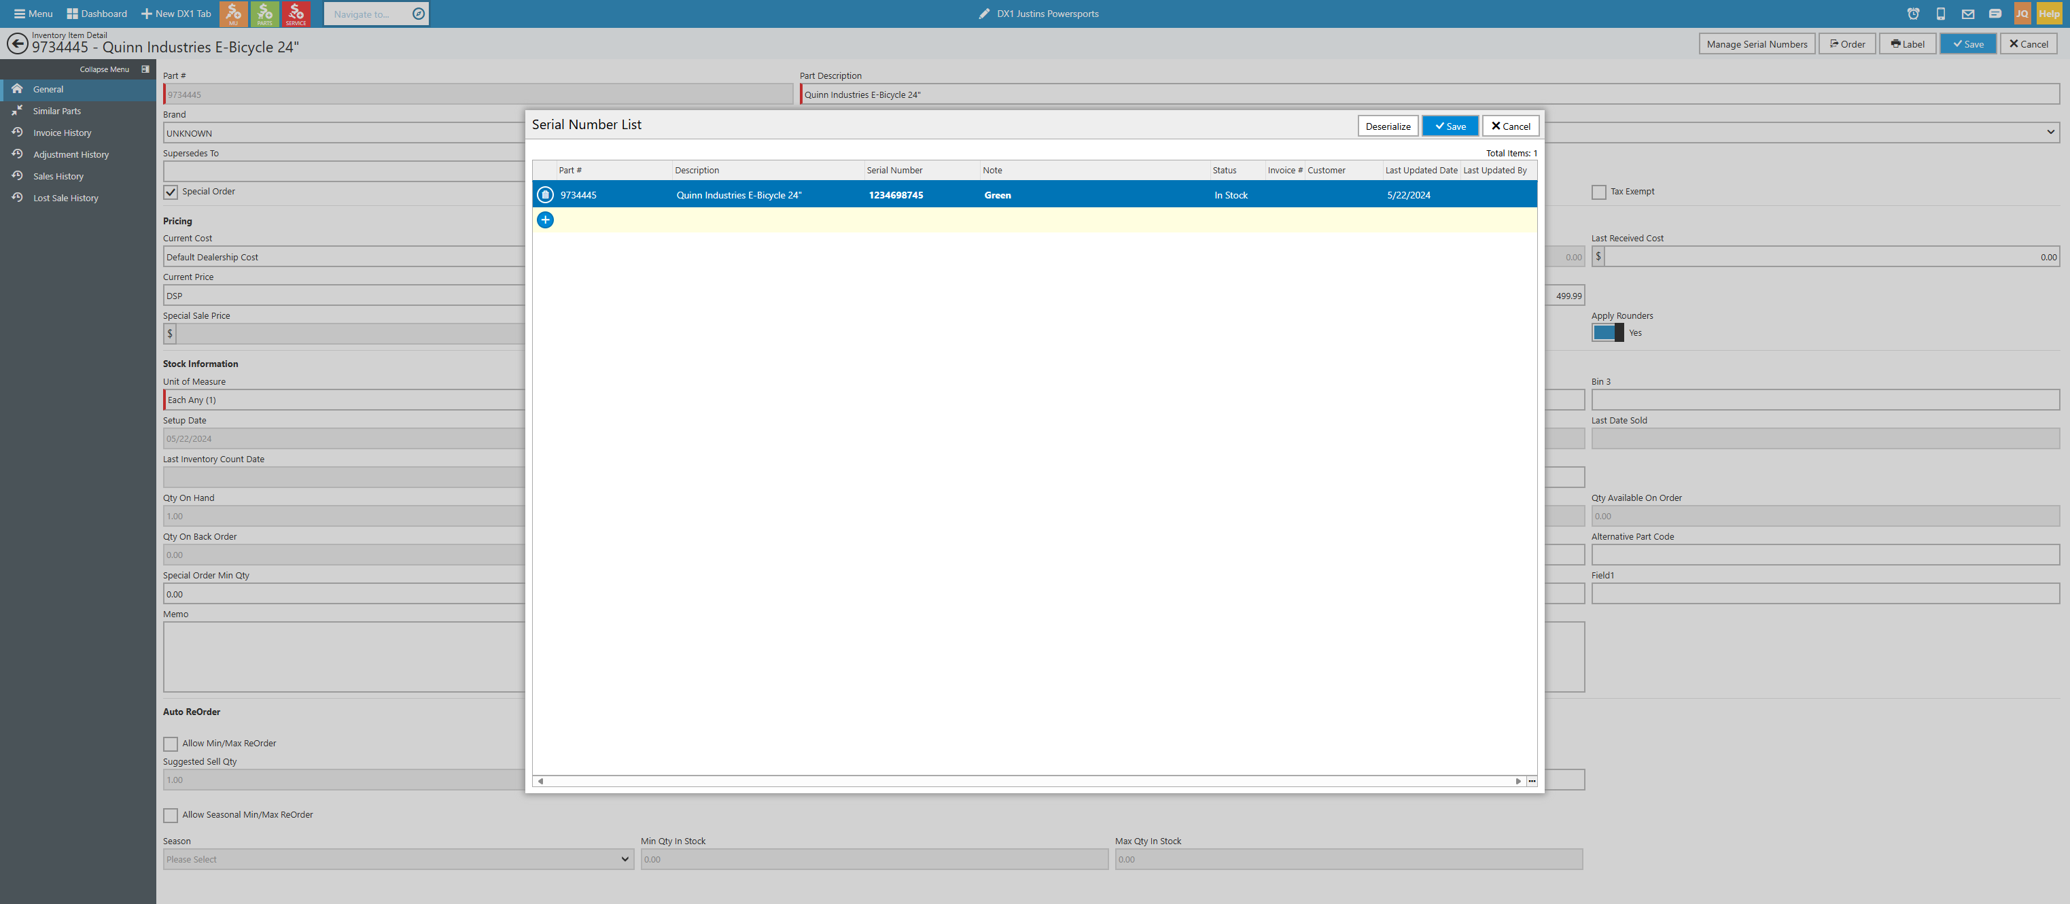This screenshot has width=2070, height=904.
Task: Click the blue plus icon to add serial
Action: [545, 220]
